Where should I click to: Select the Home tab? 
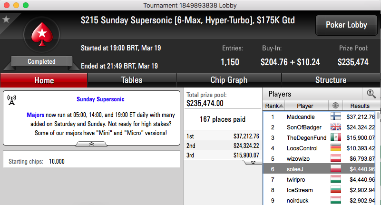[x=44, y=80]
